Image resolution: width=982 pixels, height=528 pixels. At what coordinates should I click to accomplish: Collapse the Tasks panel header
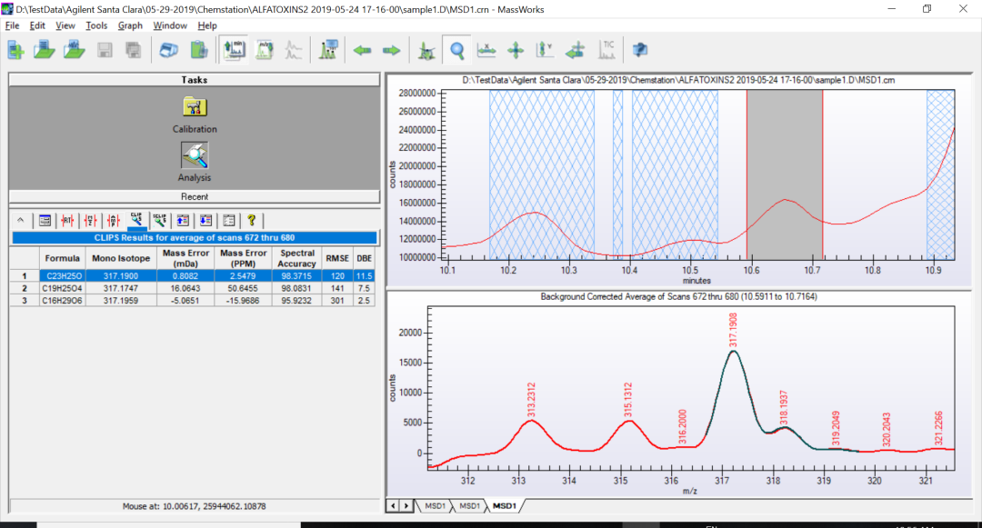(194, 80)
